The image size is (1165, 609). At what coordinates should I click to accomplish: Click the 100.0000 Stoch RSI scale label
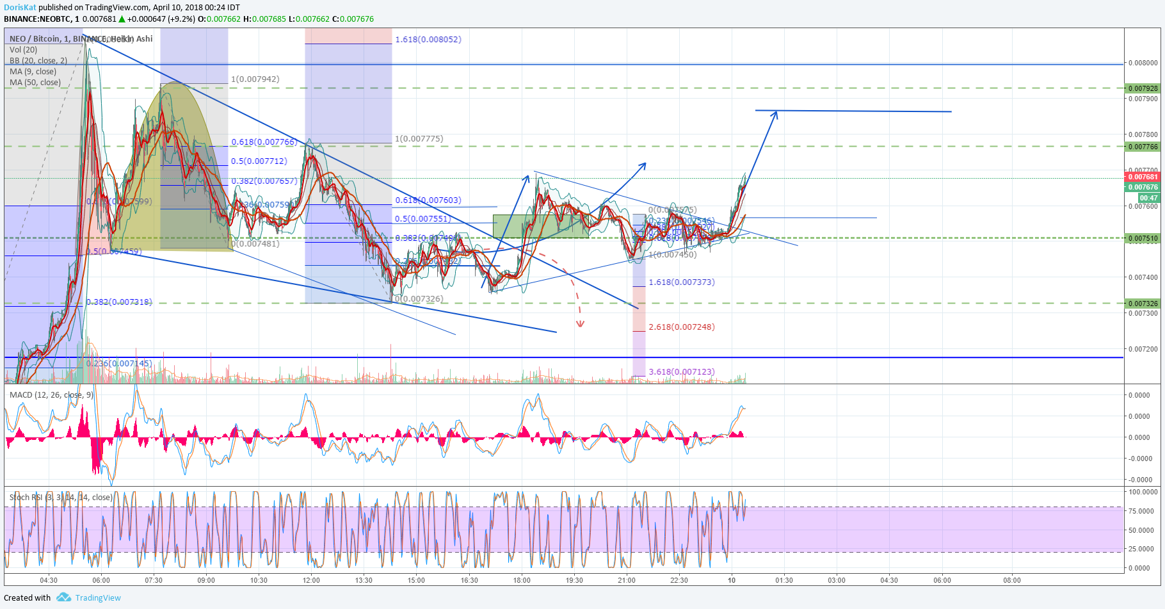pos(1143,492)
